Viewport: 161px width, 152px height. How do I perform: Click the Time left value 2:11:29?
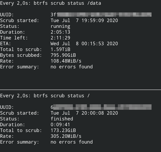coord(60,38)
